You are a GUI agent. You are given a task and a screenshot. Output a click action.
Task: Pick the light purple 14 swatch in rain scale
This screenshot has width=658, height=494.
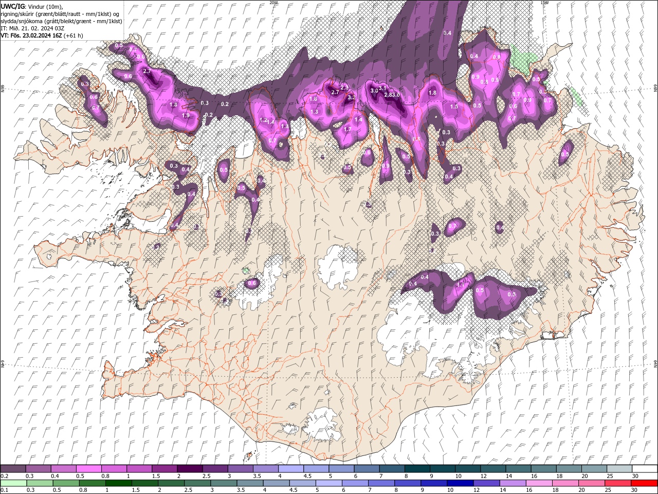pos(513,483)
